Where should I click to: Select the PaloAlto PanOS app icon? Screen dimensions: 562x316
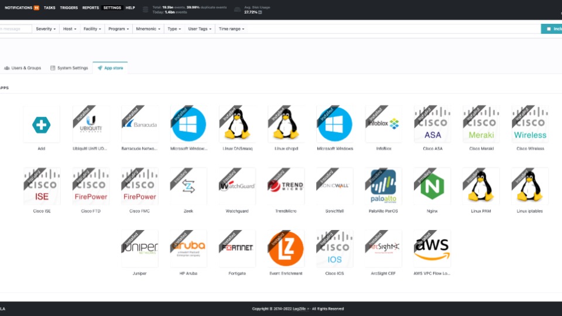tap(383, 186)
